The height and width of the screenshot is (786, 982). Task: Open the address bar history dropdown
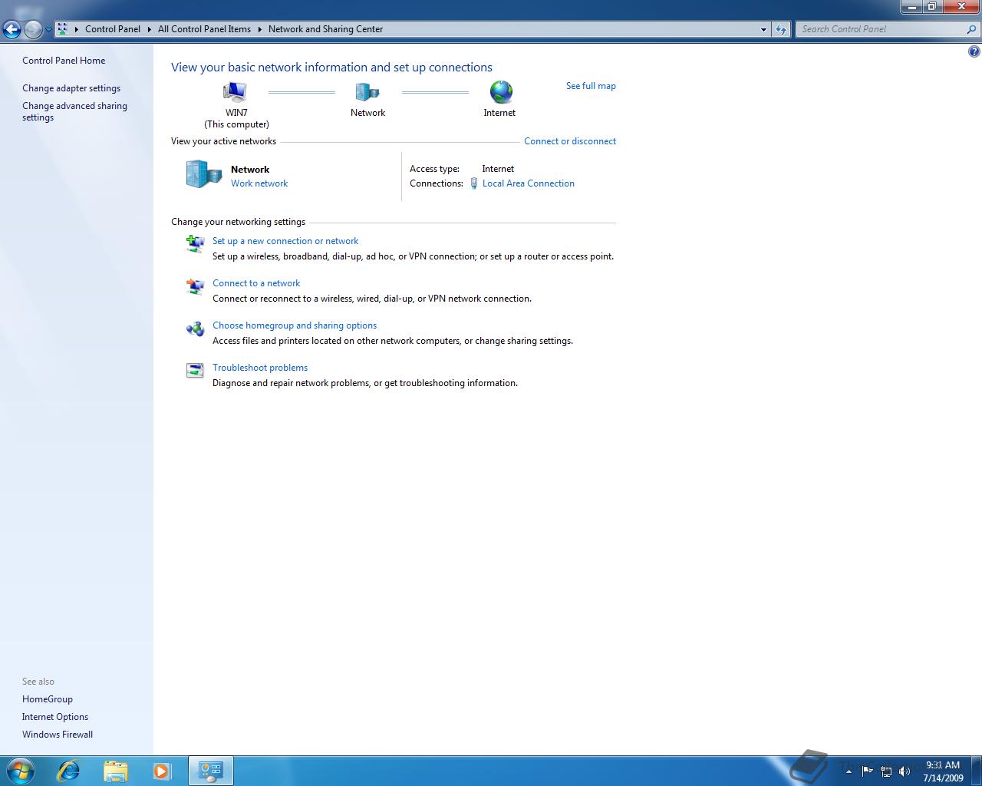763,29
